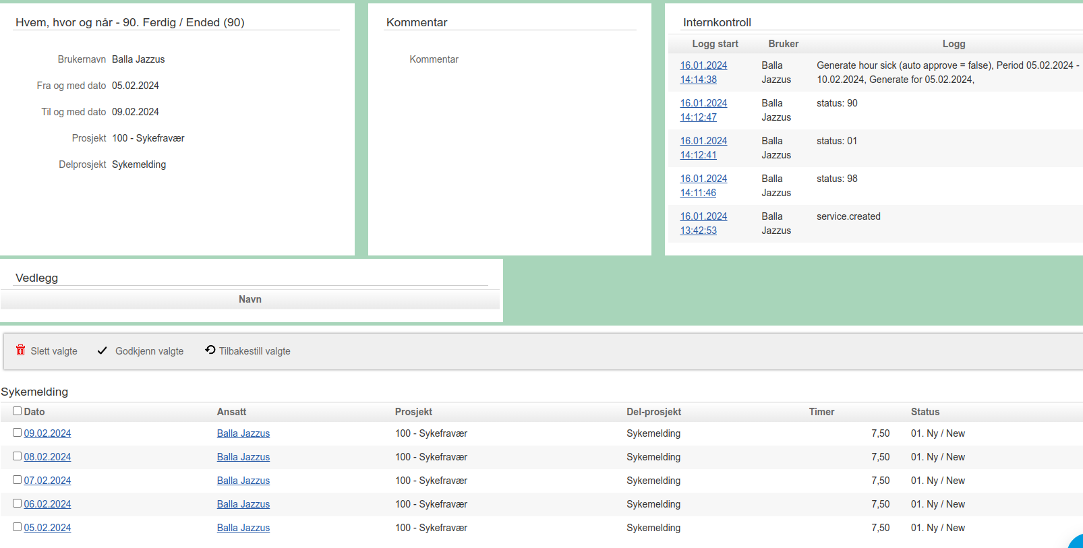Open log entry 16.01.2024 14:12:47
The height and width of the screenshot is (548, 1083).
[x=703, y=110]
